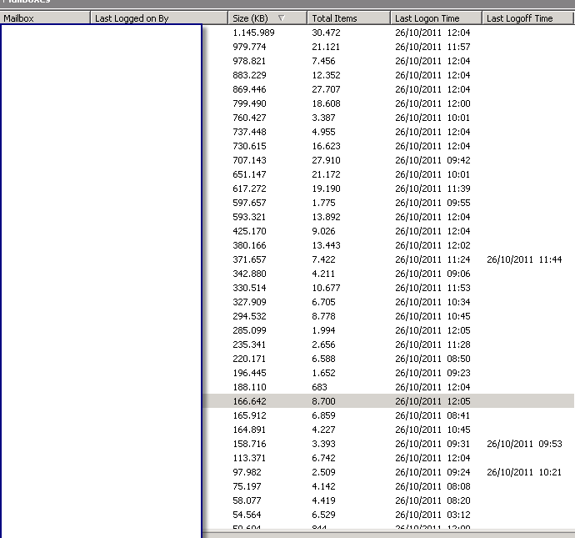Select the size cell 978.821
Screen dimensions: 575x538
(249, 61)
